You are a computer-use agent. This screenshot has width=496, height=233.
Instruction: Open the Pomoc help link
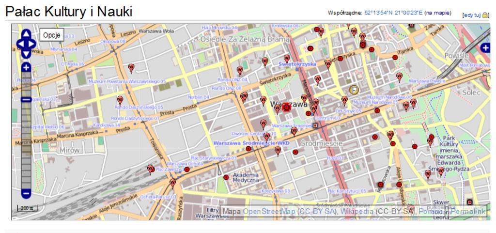pos(432,212)
